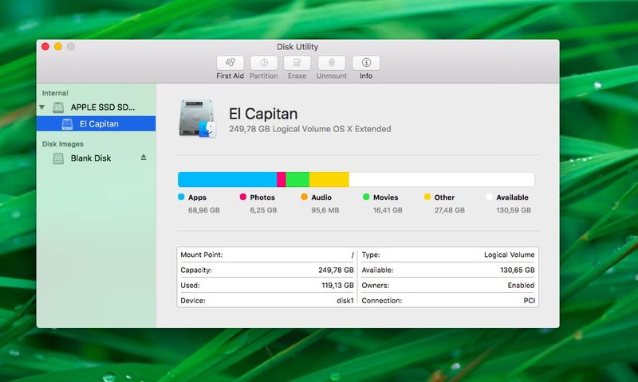Run First Aid from the toolbar
Screen dimensions: 638x382
point(230,64)
